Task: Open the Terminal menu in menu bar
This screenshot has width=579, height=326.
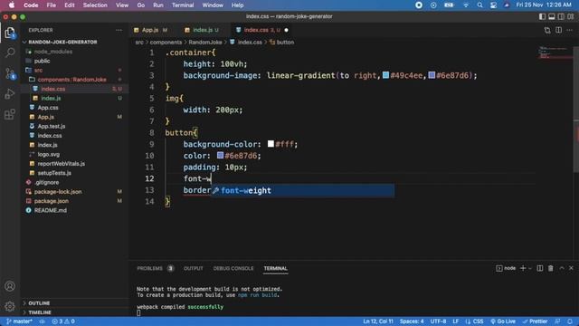Action: pos(183,5)
